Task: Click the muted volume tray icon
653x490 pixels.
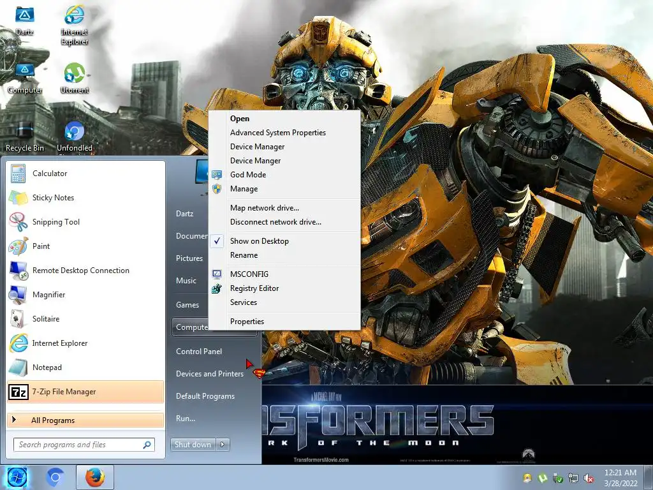Action: click(589, 479)
